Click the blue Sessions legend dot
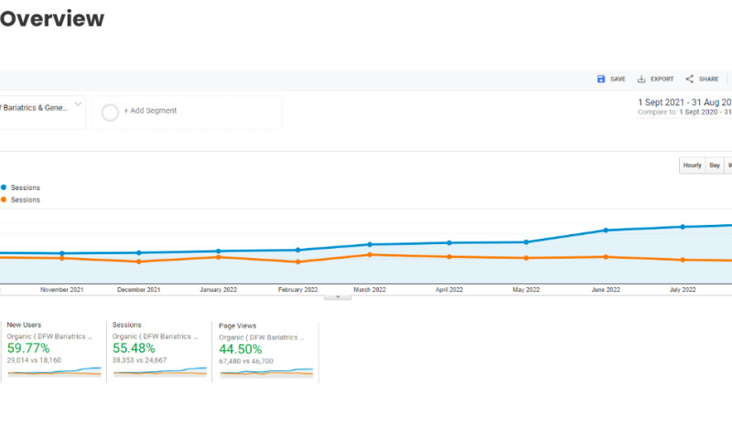Screen dimensions: 732x439 [x=4, y=187]
